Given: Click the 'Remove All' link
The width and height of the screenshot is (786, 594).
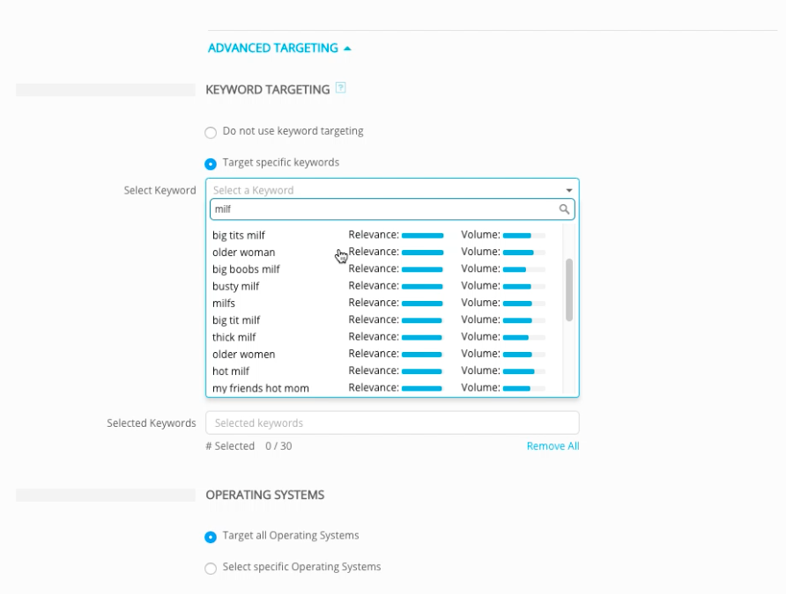Looking at the screenshot, I should 552,446.
